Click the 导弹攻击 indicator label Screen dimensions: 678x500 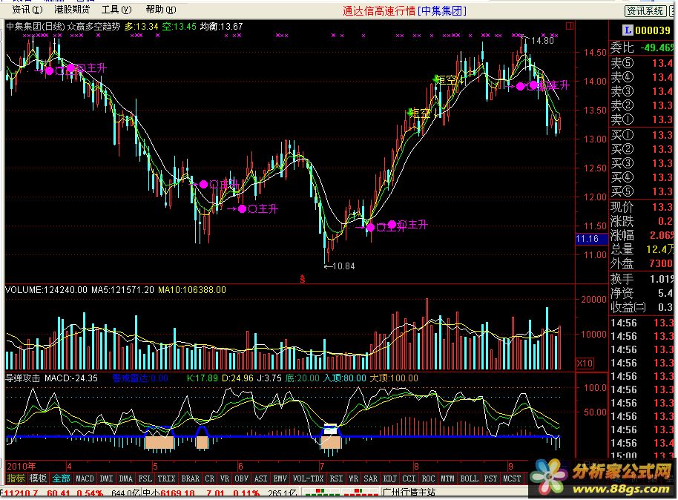(x=22, y=378)
